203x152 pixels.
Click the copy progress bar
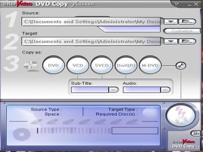[x=135, y=130]
